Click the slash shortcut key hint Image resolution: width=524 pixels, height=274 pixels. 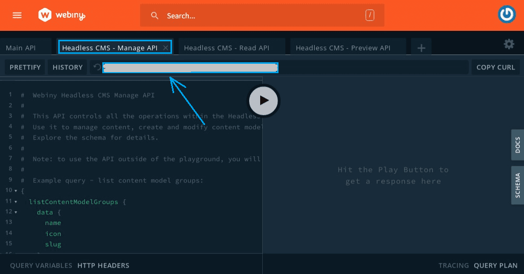coord(370,15)
